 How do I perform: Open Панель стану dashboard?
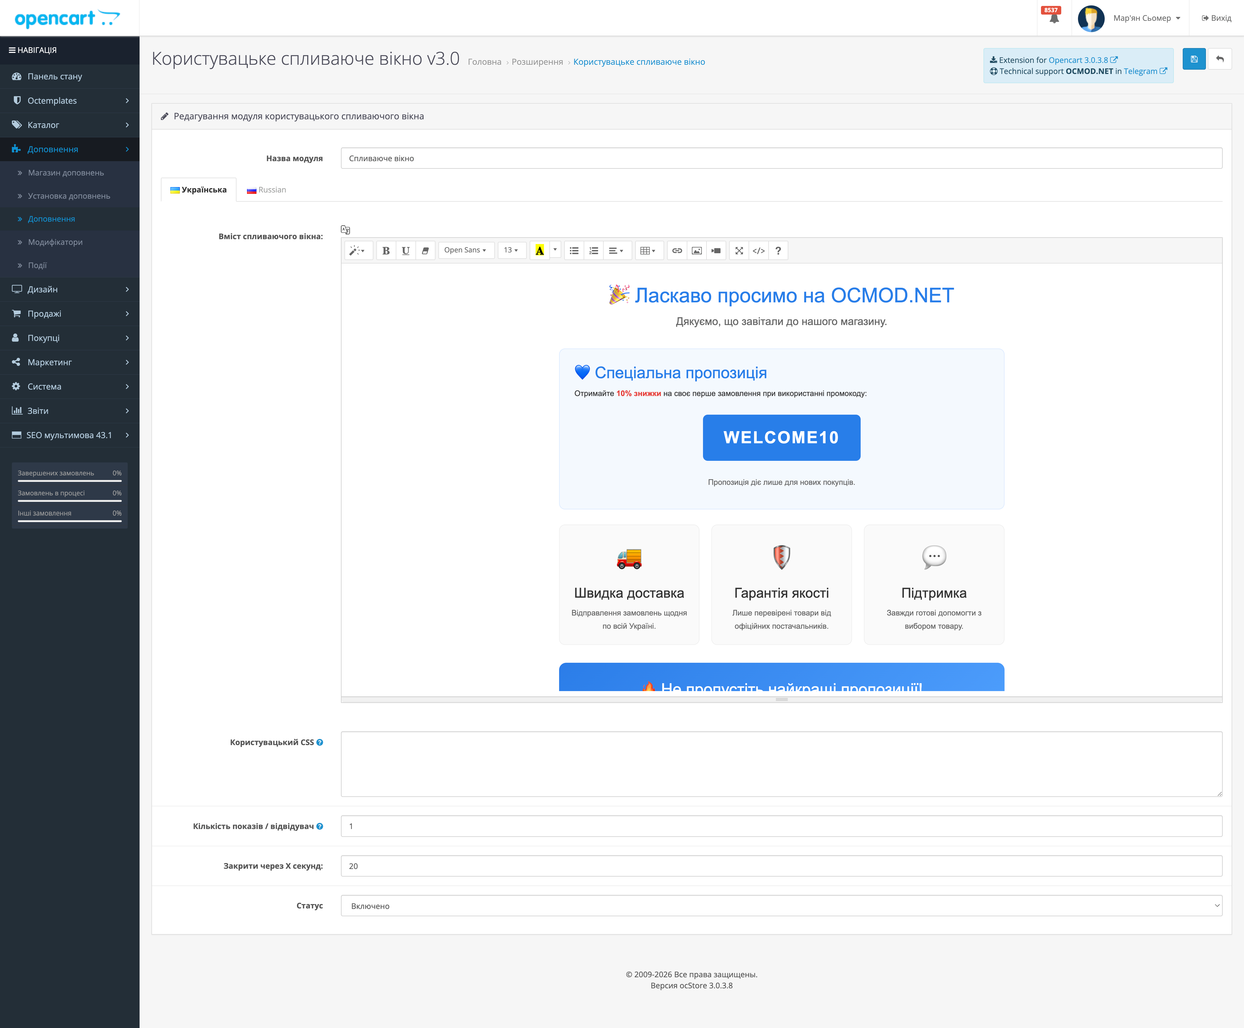click(70, 76)
